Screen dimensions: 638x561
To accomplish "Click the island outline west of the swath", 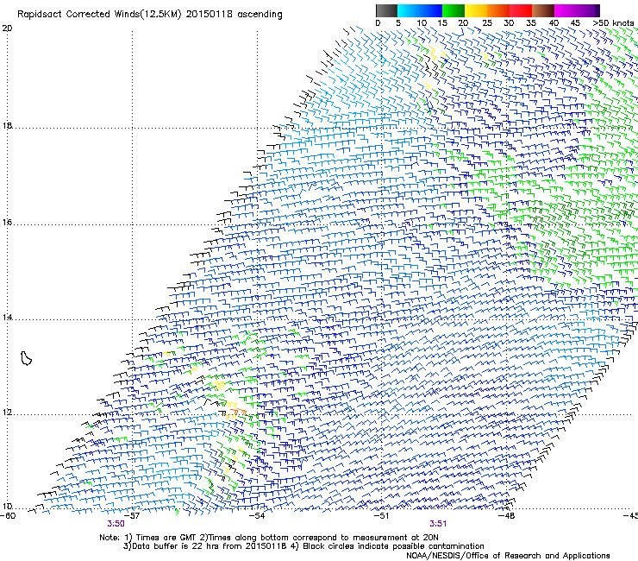I will tap(26, 358).
